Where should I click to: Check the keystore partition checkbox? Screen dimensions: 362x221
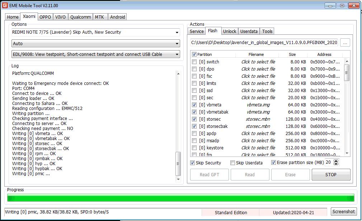[x=194, y=148]
